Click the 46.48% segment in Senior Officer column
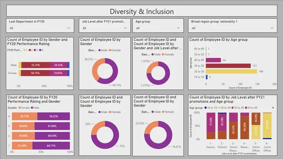The image size is (283, 159). click(x=256, y=119)
